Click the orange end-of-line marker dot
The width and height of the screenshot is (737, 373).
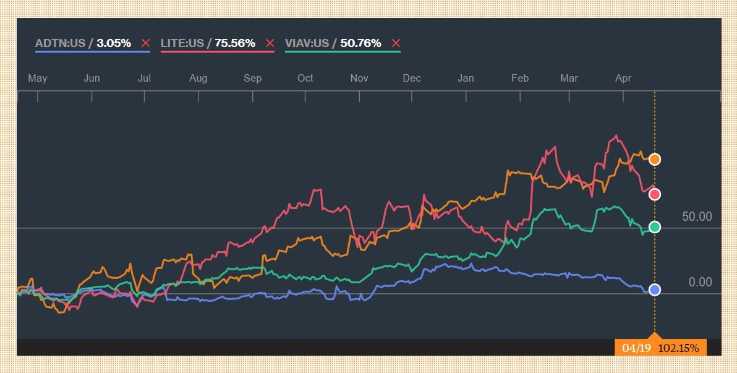[x=655, y=160]
